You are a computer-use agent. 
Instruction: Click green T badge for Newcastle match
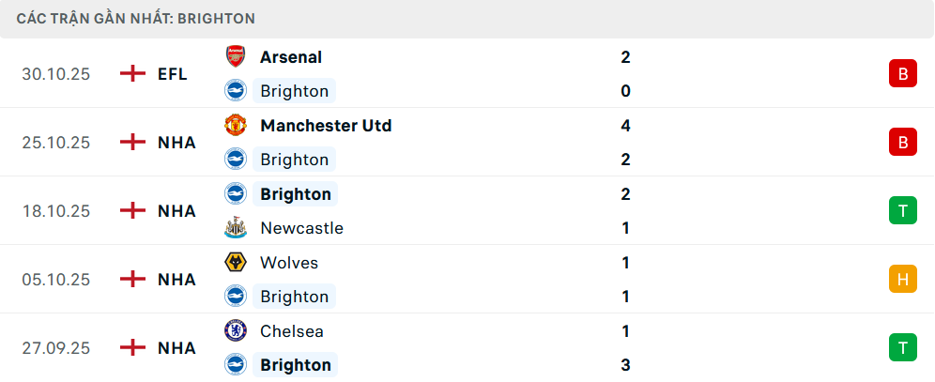(902, 211)
